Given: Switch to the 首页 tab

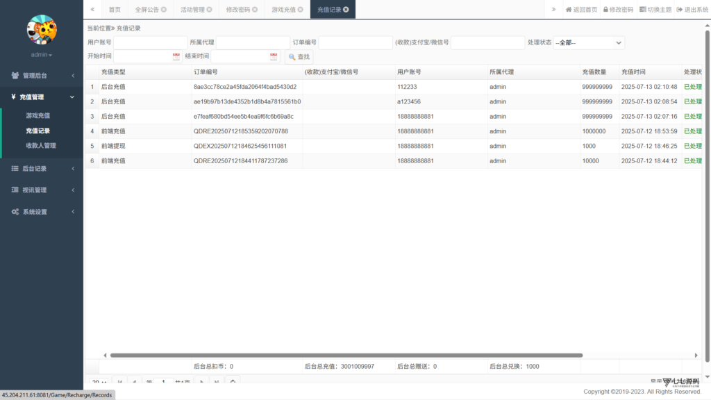Looking at the screenshot, I should [115, 10].
